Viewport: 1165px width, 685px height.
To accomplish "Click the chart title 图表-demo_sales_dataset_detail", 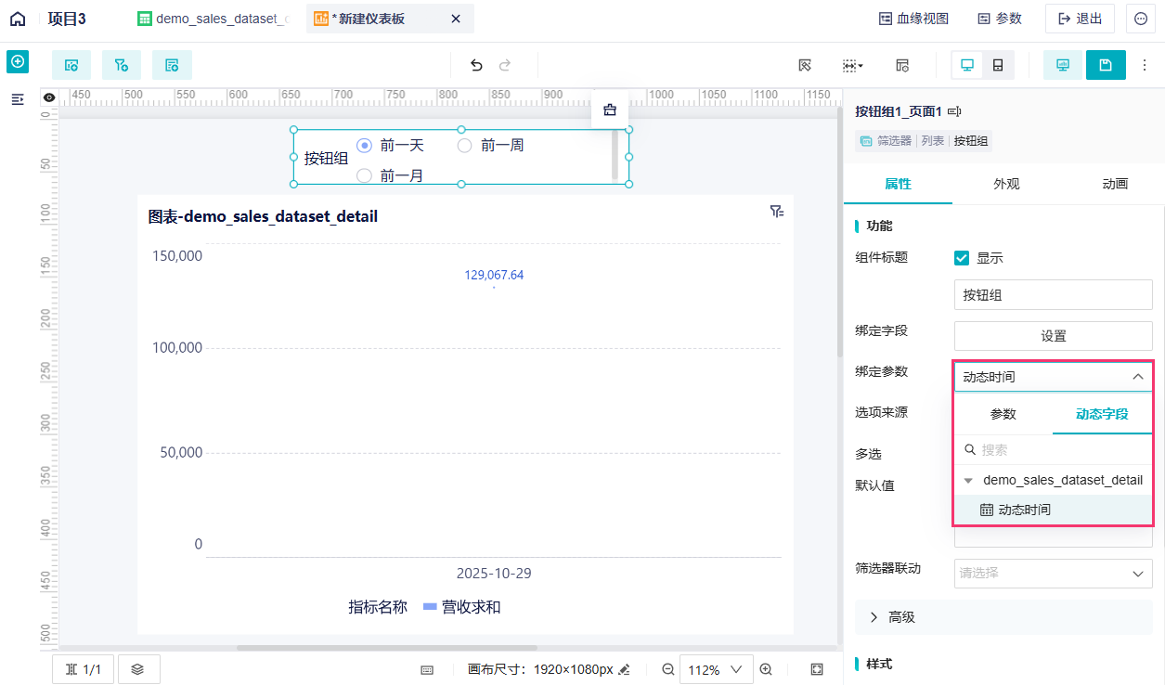I will point(263,216).
